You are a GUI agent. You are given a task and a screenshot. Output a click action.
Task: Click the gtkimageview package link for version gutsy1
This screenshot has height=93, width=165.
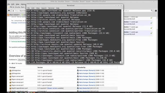click(16, 73)
